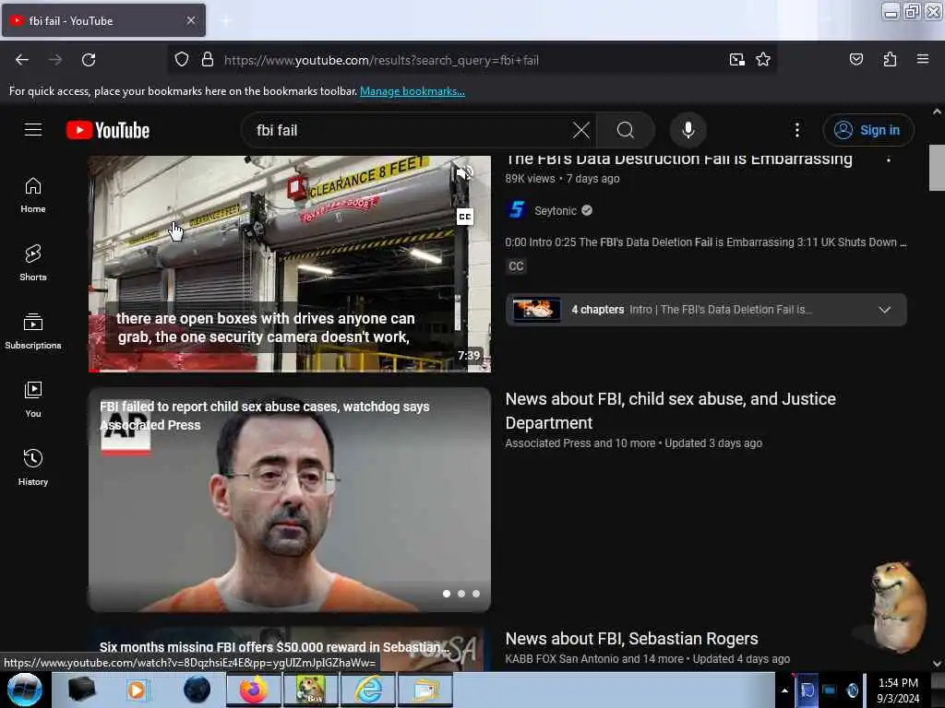Open the Windows Start orb
The image size is (945, 708).
tap(25, 690)
